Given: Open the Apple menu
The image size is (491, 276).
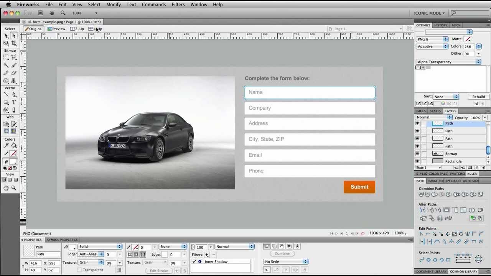Looking at the screenshot, I should [x=8, y=4].
